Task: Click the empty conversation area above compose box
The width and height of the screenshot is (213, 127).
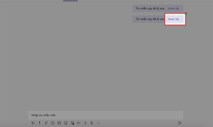Action: (x=106, y=67)
